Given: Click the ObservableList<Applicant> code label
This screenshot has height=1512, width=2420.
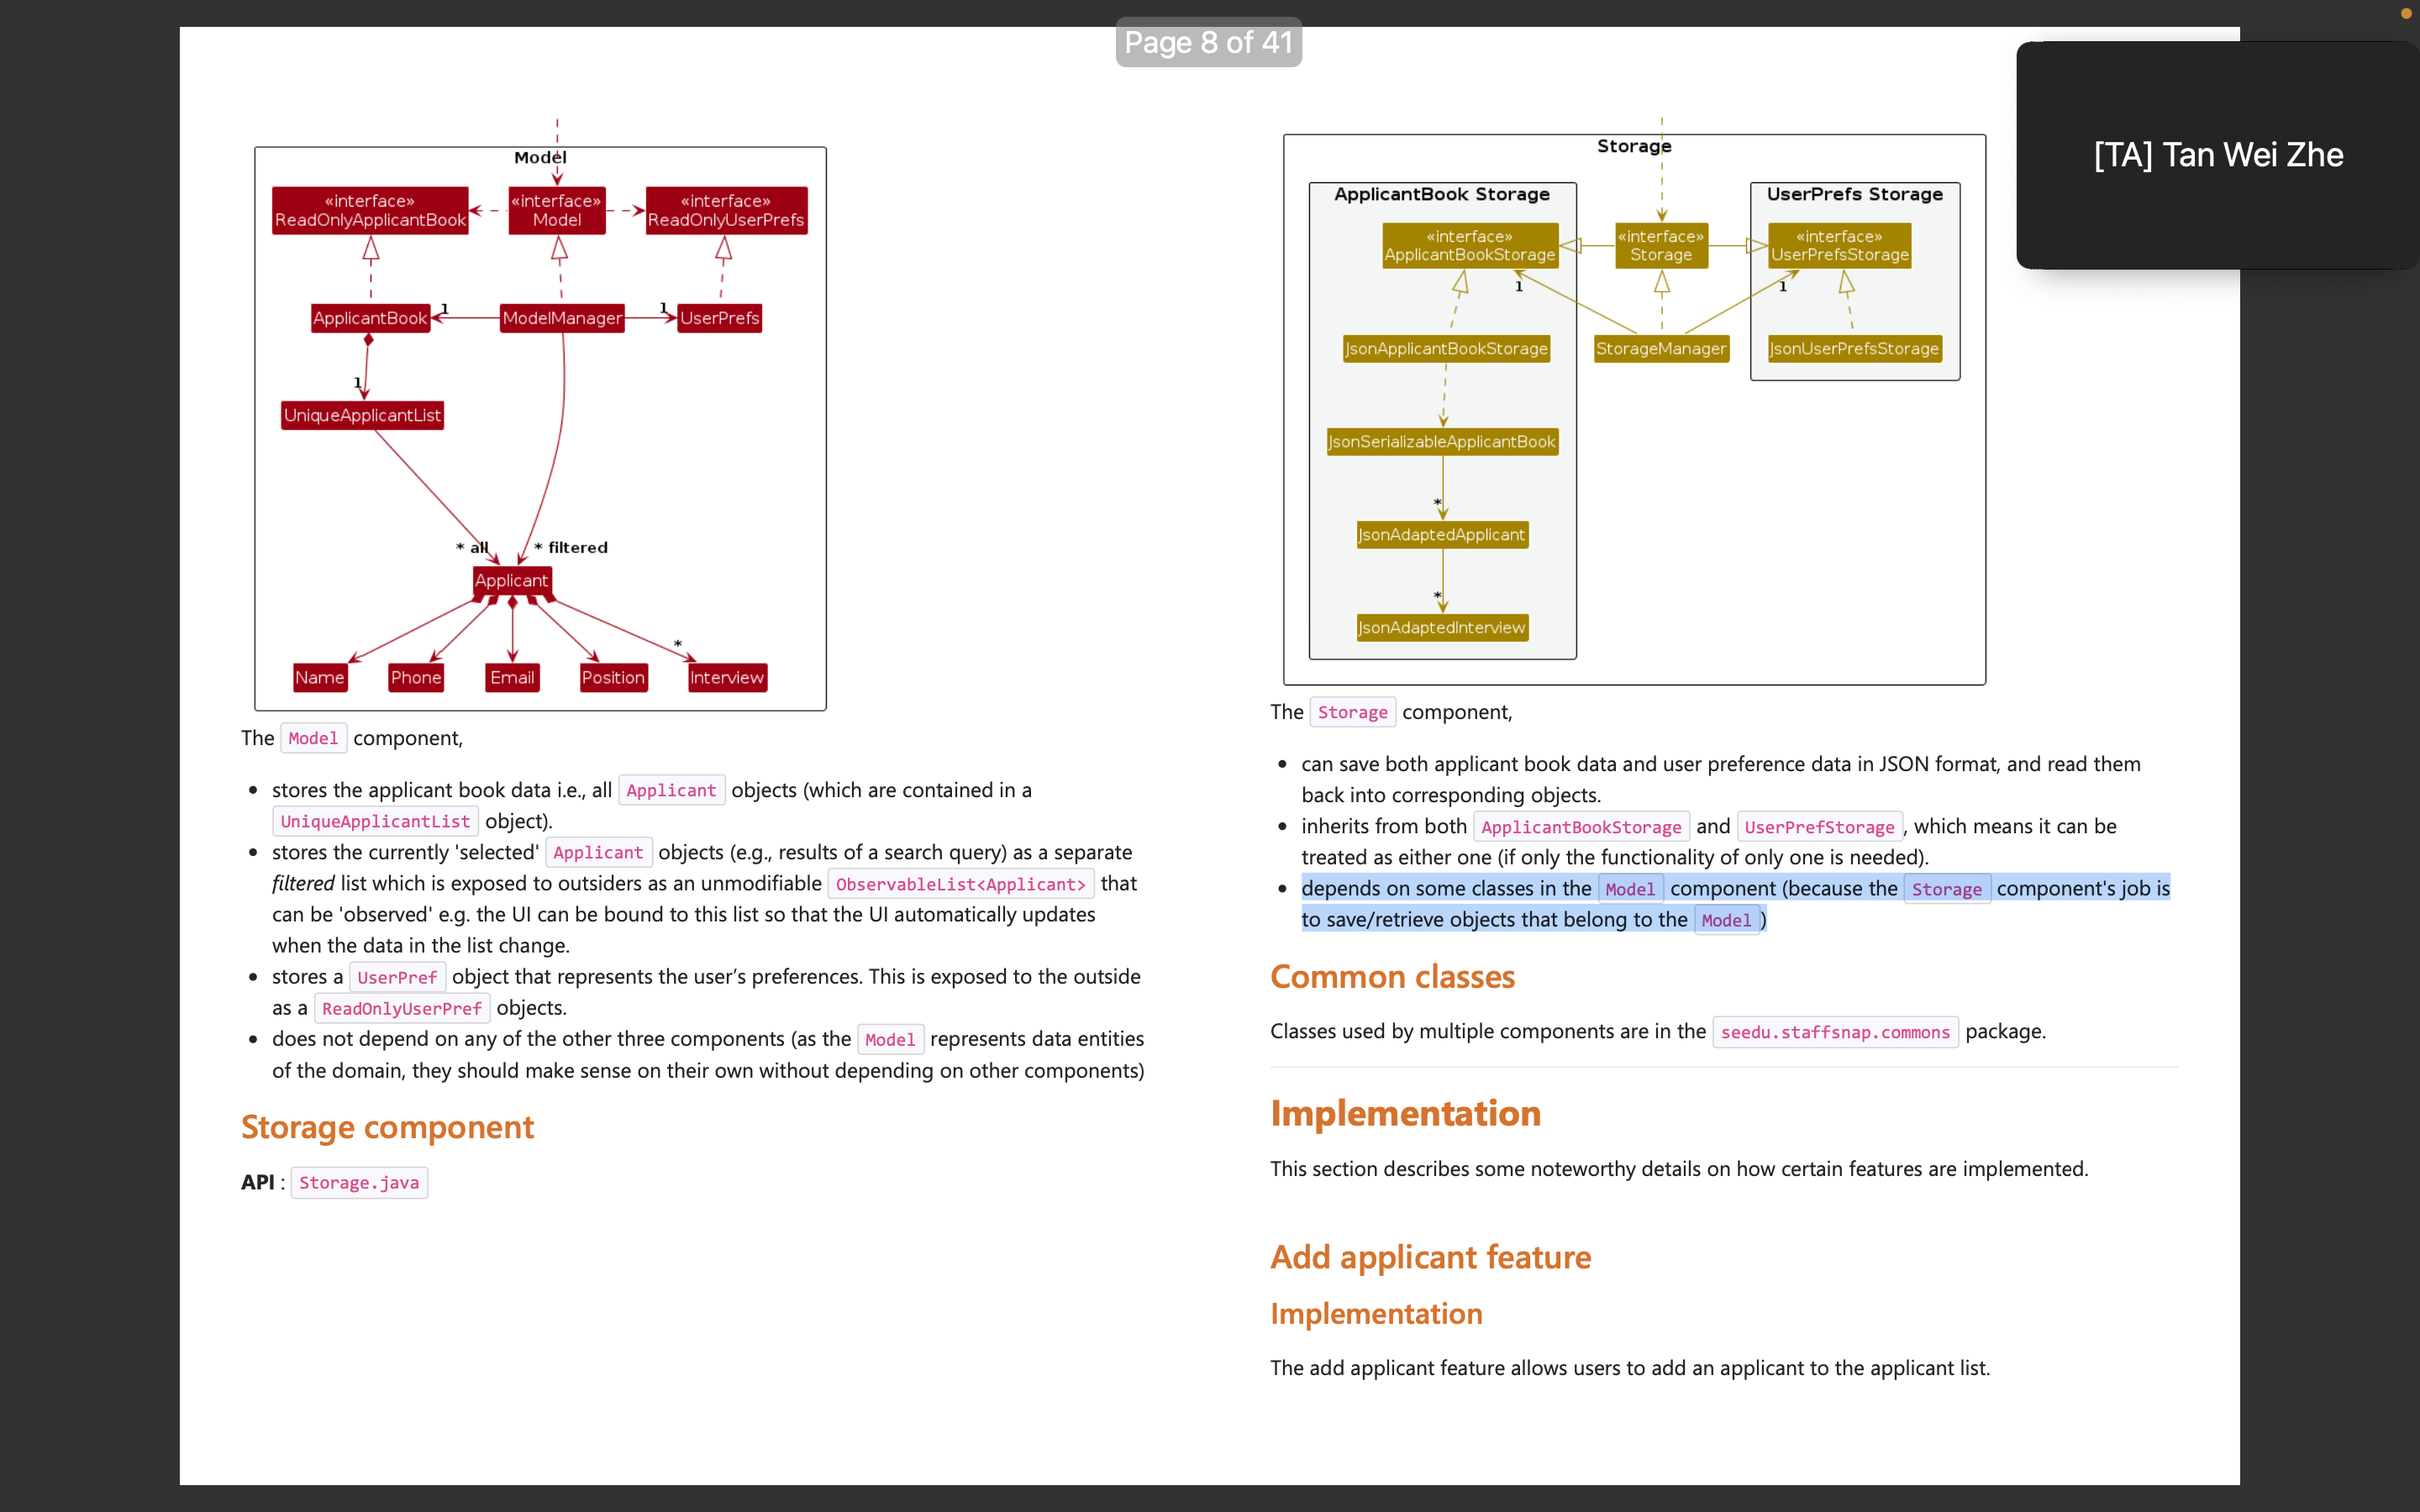Looking at the screenshot, I should pyautogui.click(x=960, y=884).
